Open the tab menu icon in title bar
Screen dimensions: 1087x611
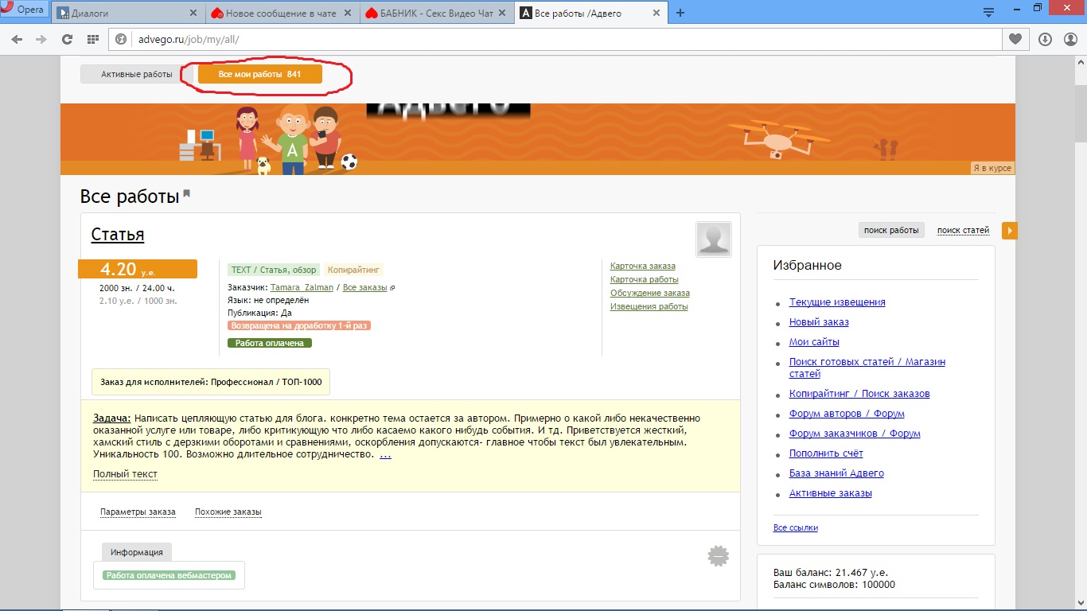click(988, 12)
